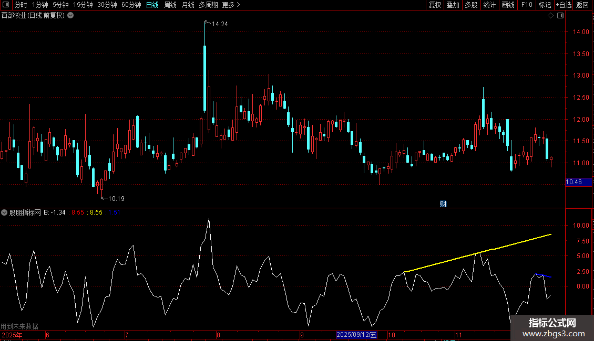Open the 股朋指标网 indicator dropdown
The width and height of the screenshot is (594, 341).
[4, 212]
